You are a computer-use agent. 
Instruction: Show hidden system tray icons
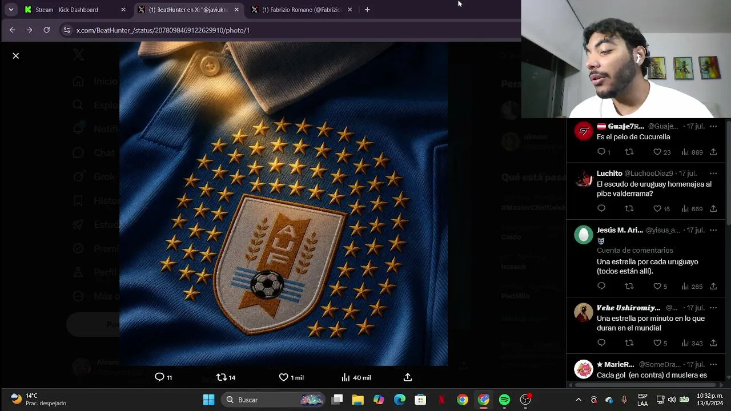click(x=579, y=400)
